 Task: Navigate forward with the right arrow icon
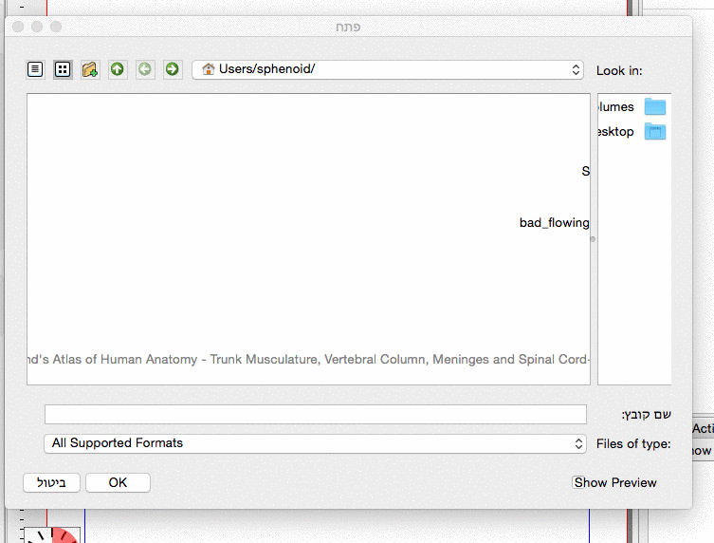click(172, 69)
